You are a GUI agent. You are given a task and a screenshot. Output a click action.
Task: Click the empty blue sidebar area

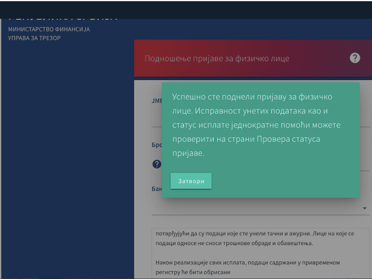(67, 163)
